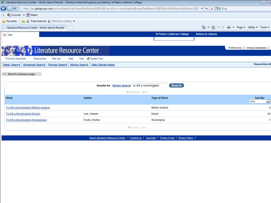Open Previous Searches
The image size is (271, 203).
[16, 59]
